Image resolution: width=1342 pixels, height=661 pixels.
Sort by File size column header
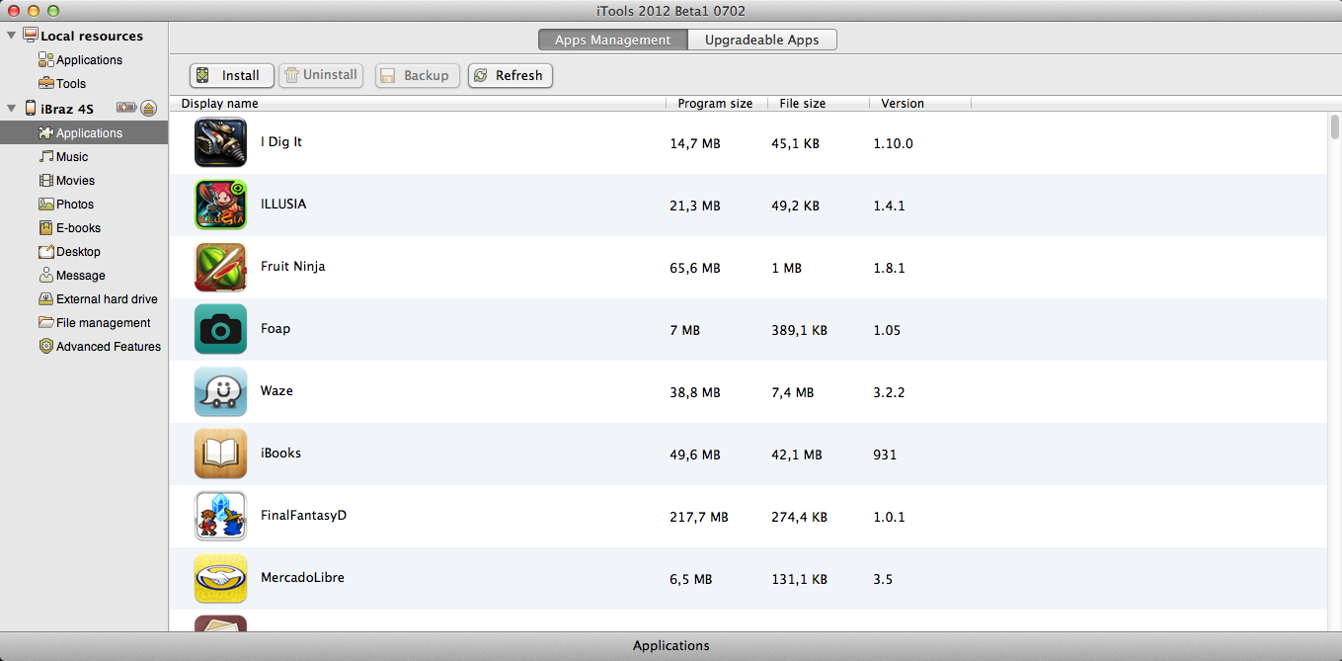[819, 103]
